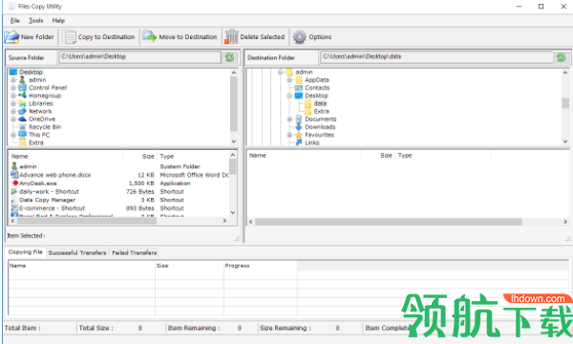Click the Advance web phone.docx Word icon
Image resolution: width=573 pixels, height=344 pixels.
coord(14,175)
